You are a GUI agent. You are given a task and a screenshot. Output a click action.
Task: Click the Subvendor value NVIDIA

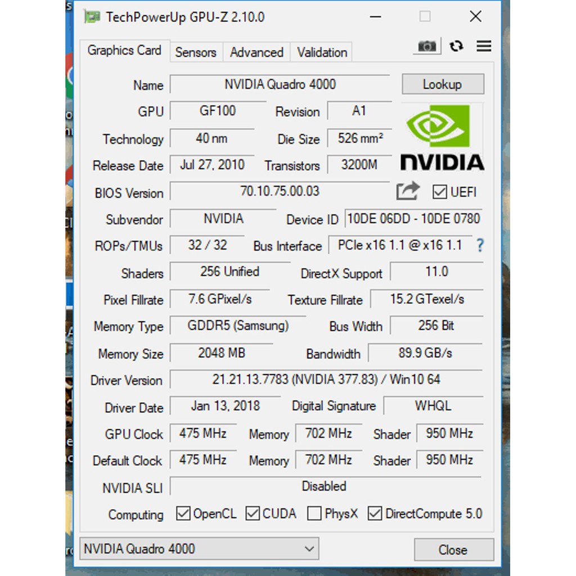[223, 219]
